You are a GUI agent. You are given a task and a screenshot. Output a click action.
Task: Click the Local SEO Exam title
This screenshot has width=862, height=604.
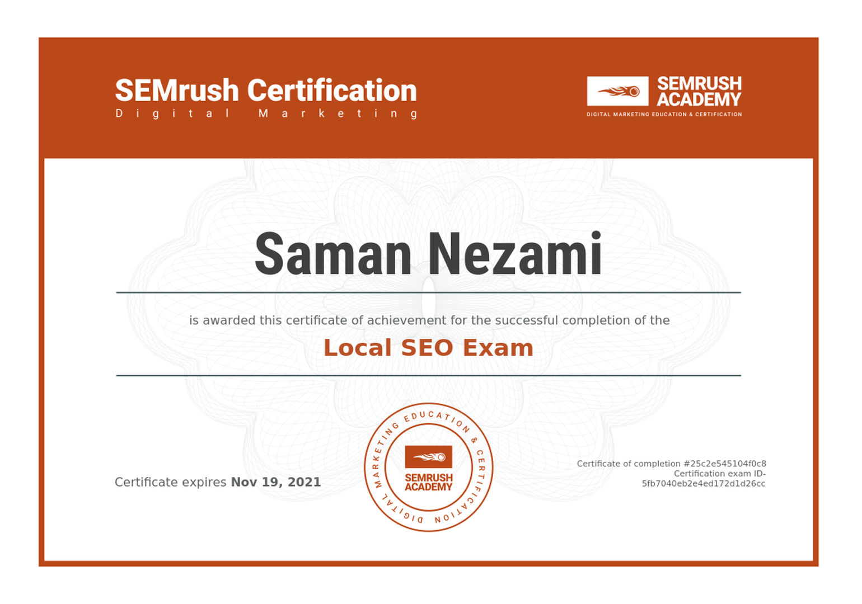(428, 348)
